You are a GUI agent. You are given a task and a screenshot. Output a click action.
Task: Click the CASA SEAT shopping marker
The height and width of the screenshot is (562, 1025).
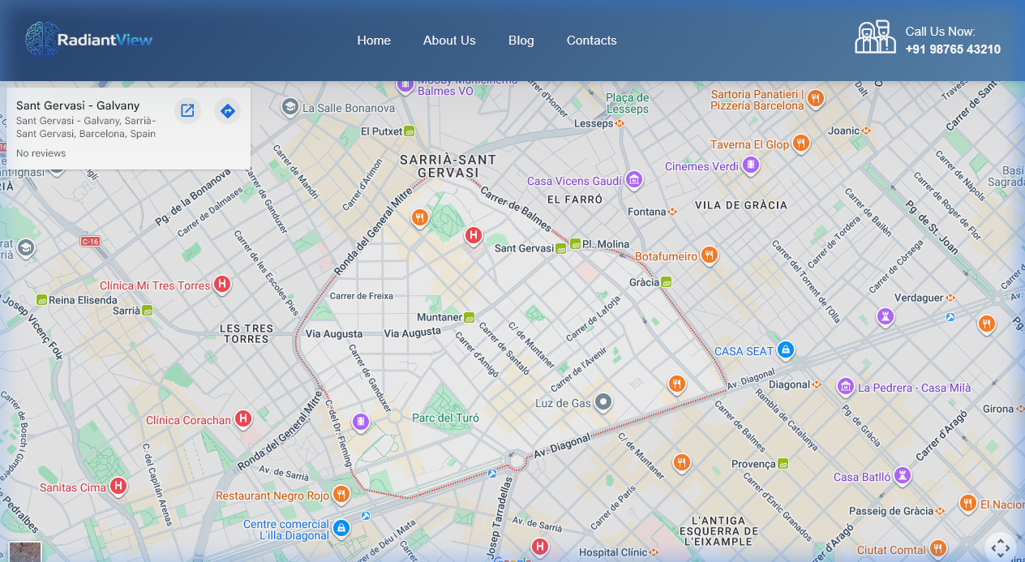(784, 350)
